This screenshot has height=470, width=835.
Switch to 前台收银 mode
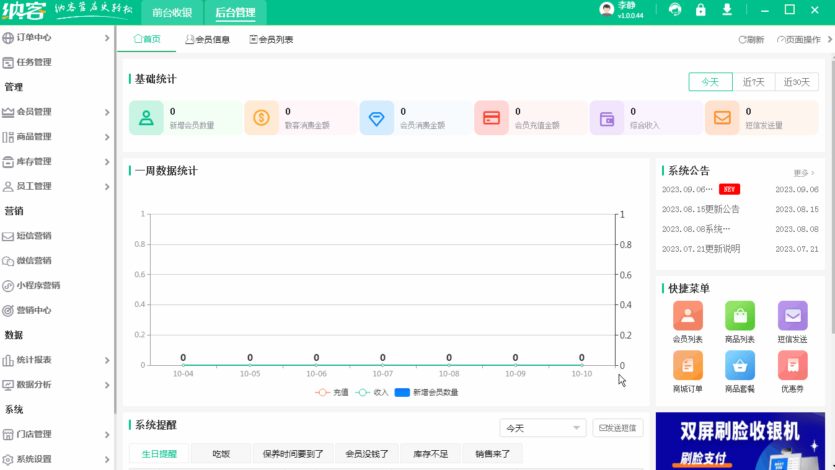tap(173, 12)
